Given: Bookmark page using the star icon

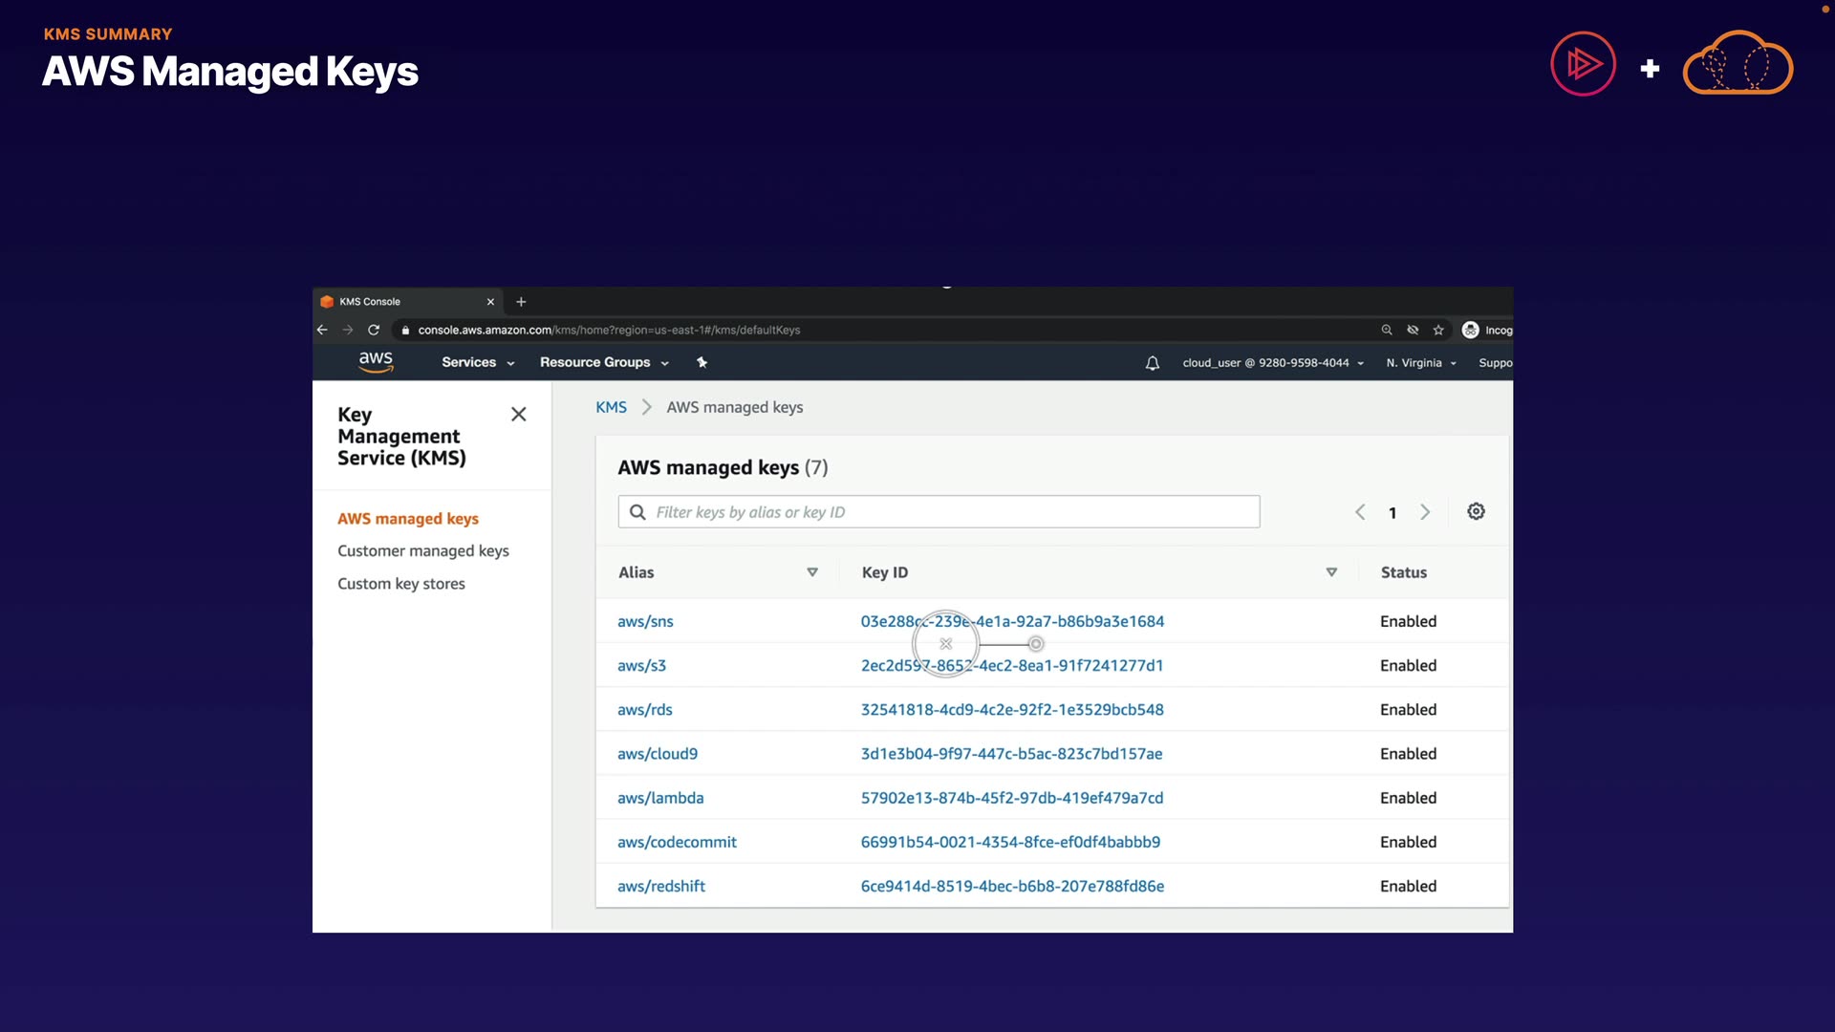Looking at the screenshot, I should (x=1438, y=331).
